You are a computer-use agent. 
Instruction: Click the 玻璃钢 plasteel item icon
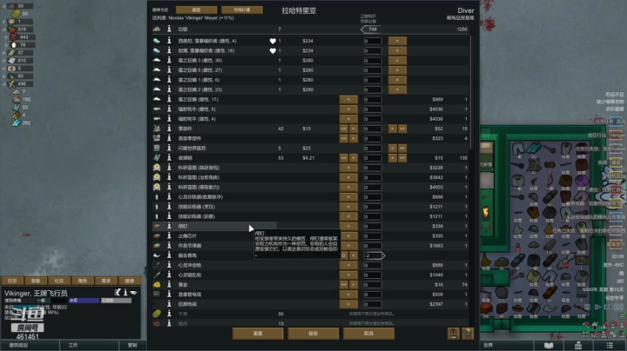(157, 158)
